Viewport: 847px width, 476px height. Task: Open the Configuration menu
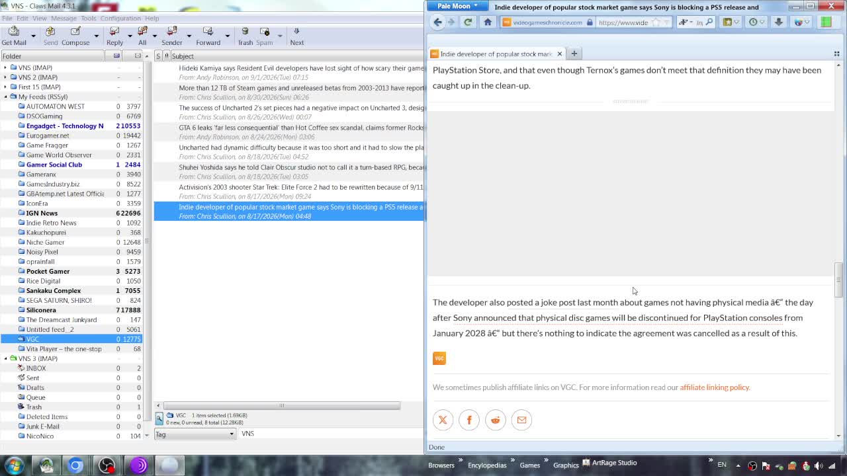tap(120, 18)
